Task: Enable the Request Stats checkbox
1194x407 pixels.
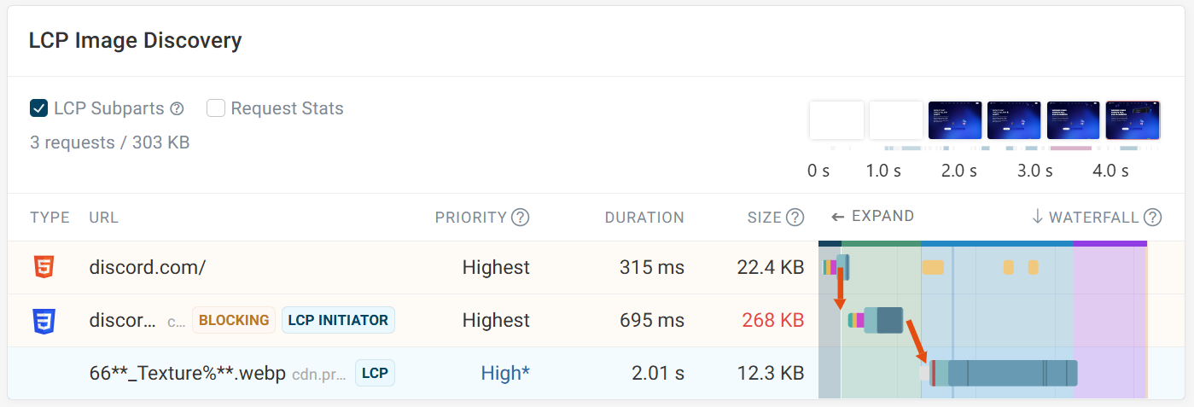Action: click(x=216, y=108)
